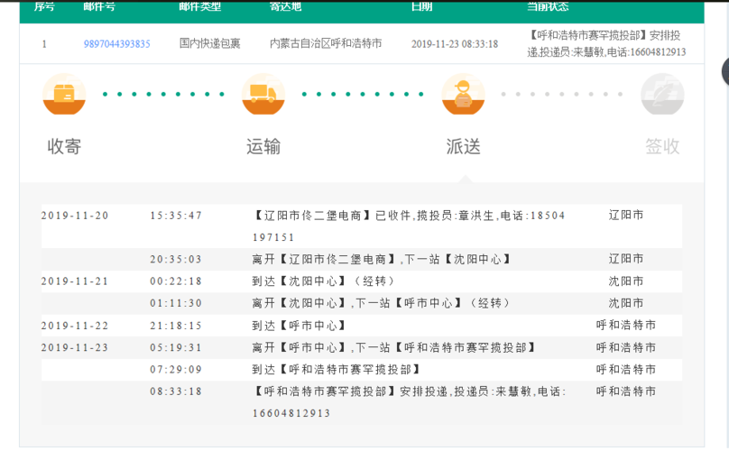Select the 内蒙古自治区呼和浩特市 destination cell

[326, 43]
